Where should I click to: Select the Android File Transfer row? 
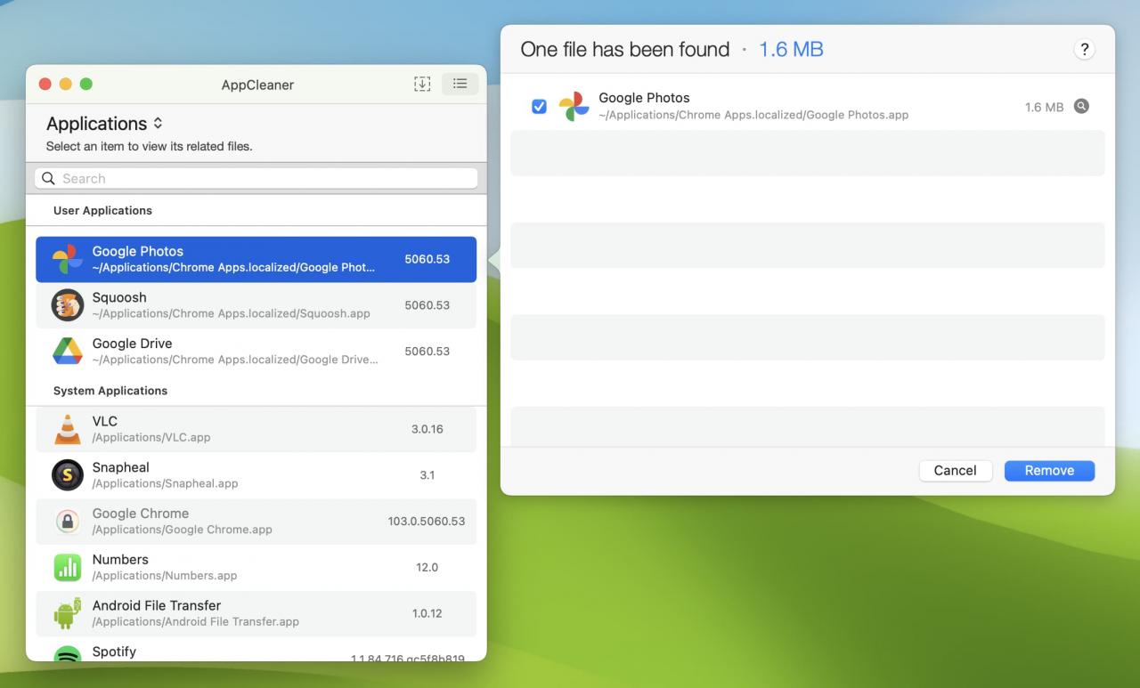click(256, 613)
